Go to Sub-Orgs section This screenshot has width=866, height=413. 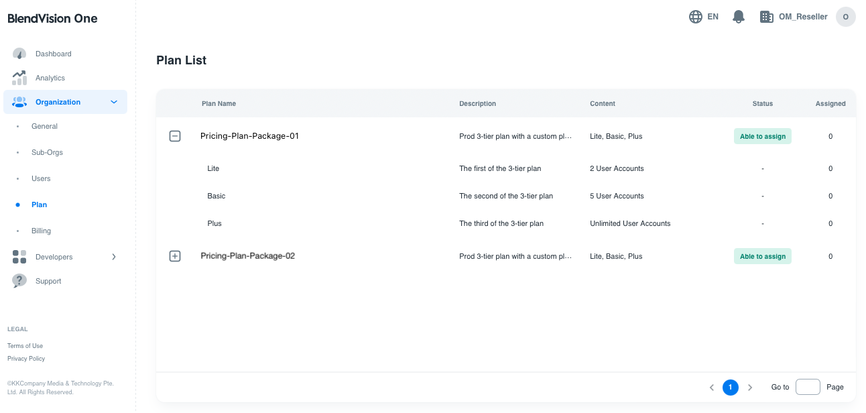47,152
